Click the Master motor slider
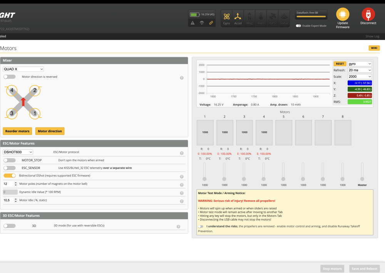The width and height of the screenshot is (385, 273). [362, 179]
